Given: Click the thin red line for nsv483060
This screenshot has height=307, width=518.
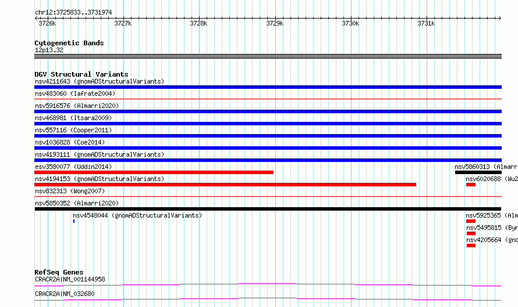Looking at the screenshot, I should (x=268, y=99).
